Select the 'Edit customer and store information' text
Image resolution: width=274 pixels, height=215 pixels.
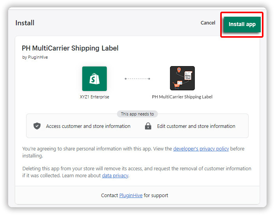coord(196,126)
